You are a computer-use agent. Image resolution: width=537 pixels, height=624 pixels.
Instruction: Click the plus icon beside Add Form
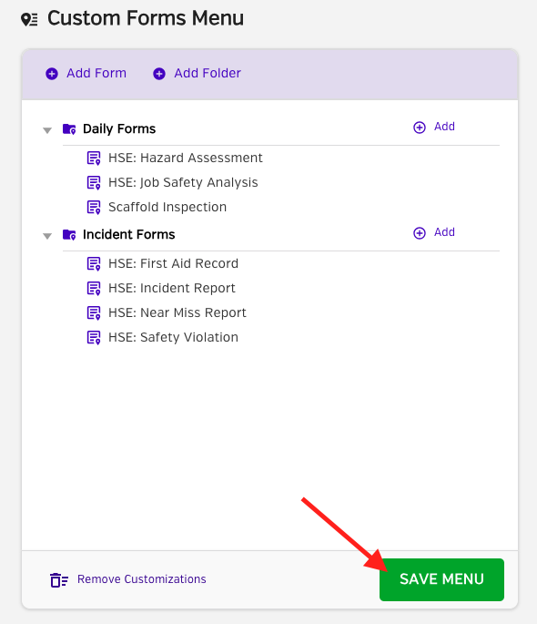tap(52, 74)
